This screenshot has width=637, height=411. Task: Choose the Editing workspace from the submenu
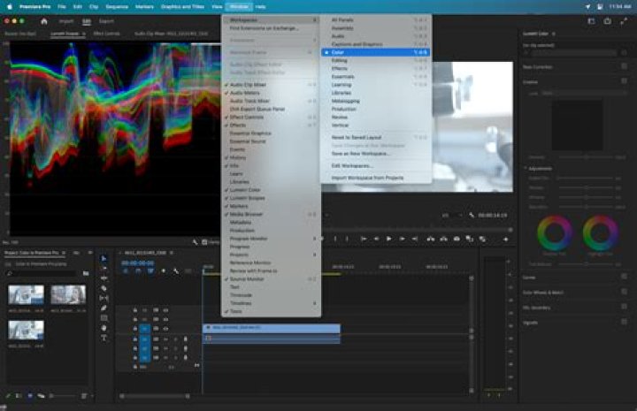pyautogui.click(x=340, y=60)
